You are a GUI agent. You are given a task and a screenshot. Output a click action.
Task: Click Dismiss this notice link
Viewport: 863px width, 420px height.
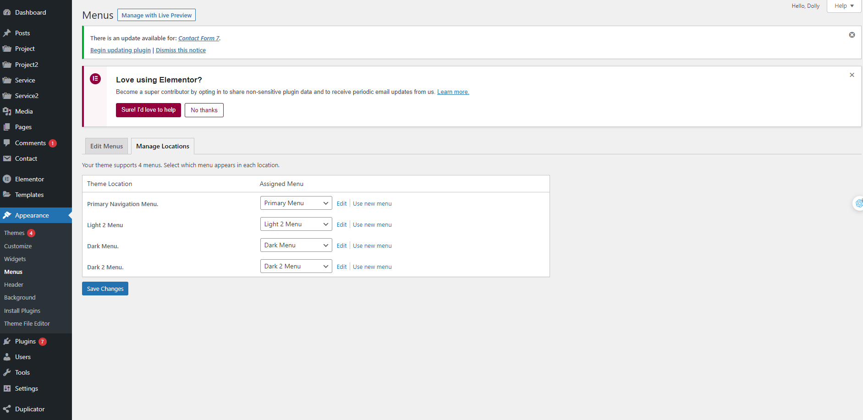point(181,50)
